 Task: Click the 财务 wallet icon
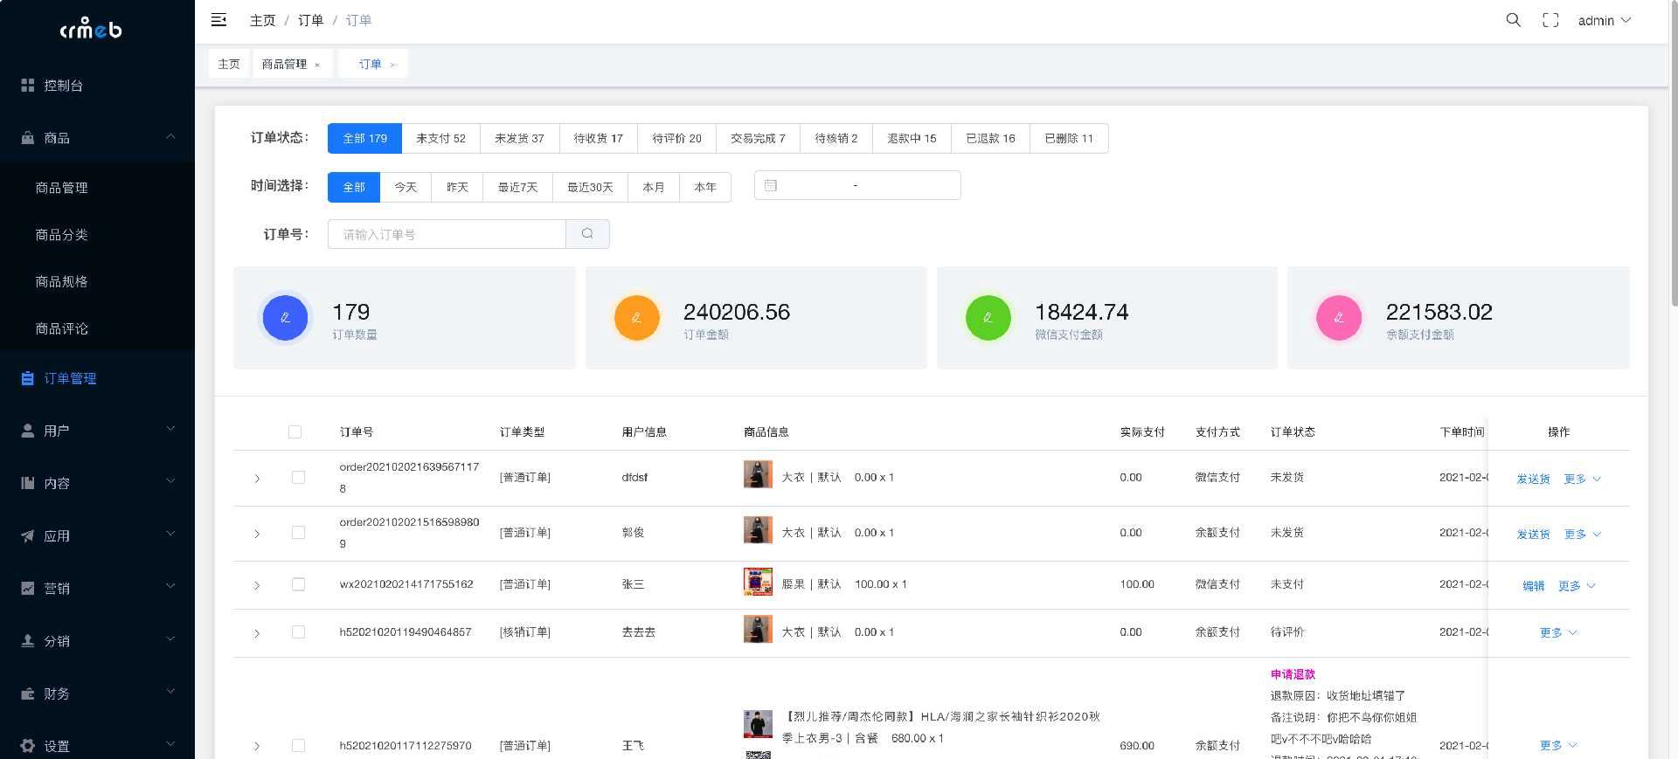click(x=28, y=693)
